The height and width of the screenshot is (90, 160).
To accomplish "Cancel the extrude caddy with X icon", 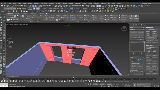I will click(73, 55).
